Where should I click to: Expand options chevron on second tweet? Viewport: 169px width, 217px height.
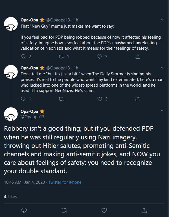point(162,68)
